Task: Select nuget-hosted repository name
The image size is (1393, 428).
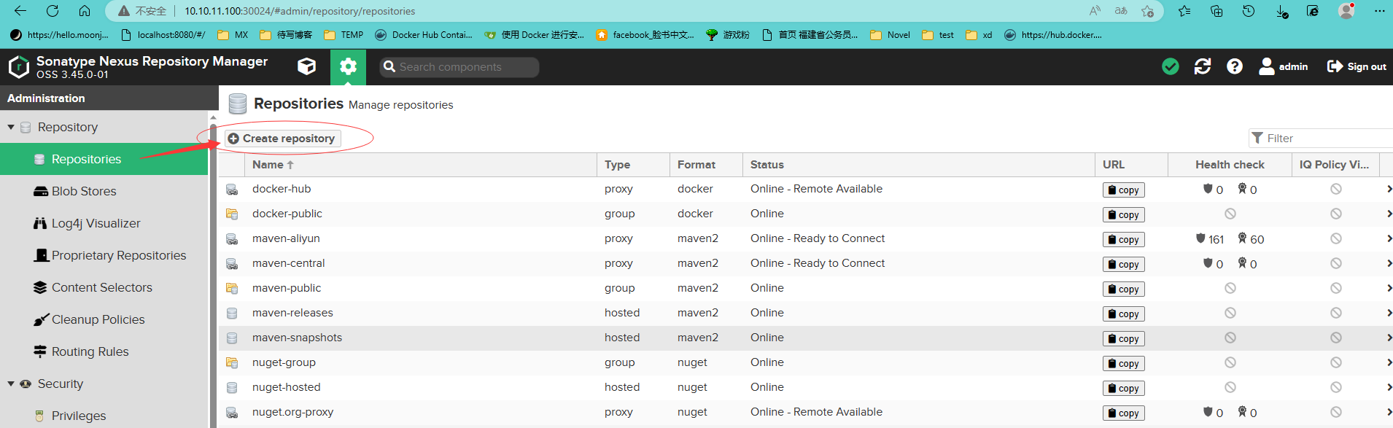Action: coord(286,387)
